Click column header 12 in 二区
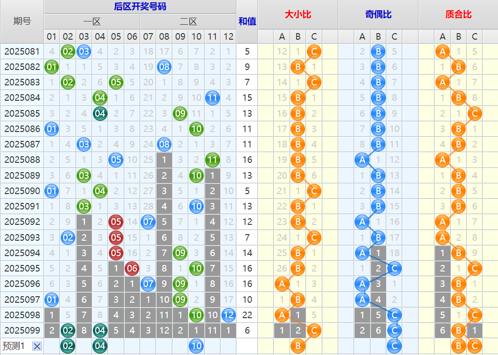 pyautogui.click(x=228, y=37)
